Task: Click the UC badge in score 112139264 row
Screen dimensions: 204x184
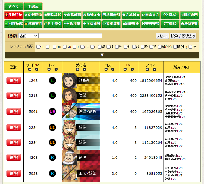Action: click(x=52, y=142)
